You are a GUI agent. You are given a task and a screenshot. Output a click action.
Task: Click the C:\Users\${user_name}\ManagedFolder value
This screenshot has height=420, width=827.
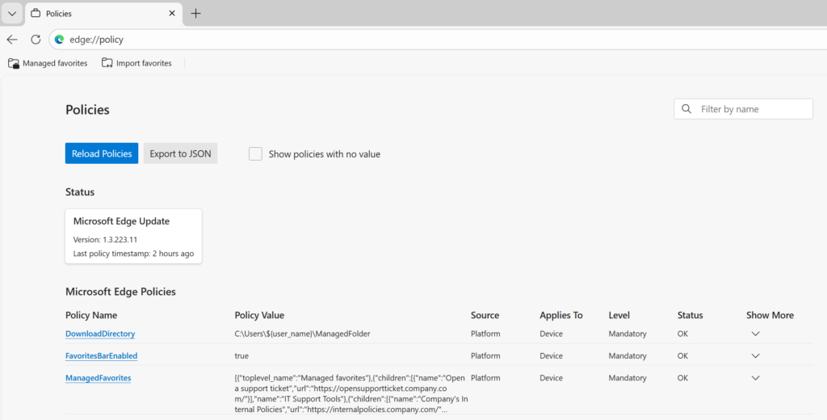(x=303, y=334)
